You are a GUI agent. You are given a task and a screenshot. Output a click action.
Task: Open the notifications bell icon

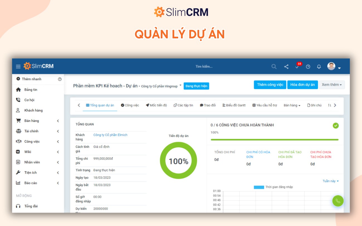(319, 66)
